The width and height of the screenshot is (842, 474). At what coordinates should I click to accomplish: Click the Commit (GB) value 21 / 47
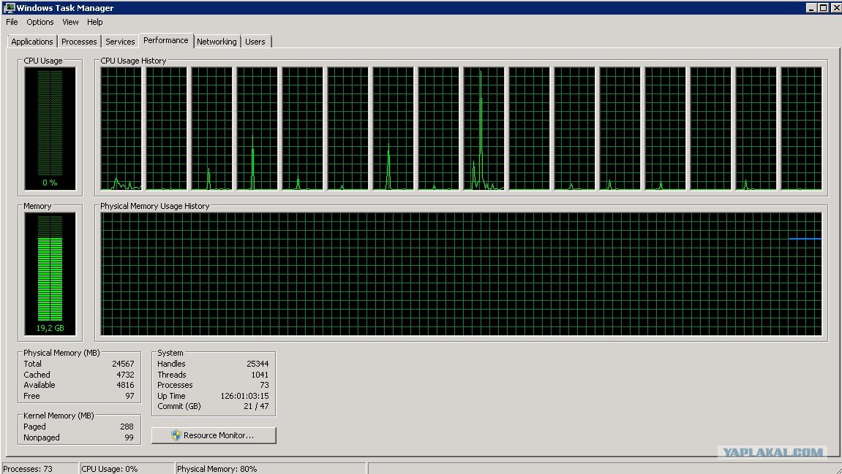[x=255, y=406]
